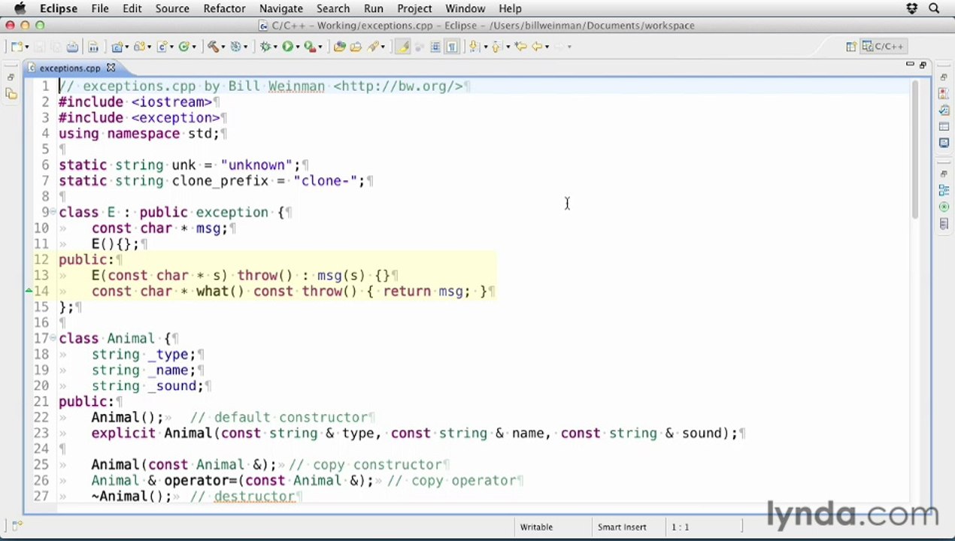
Task: Click the New C++ Class icon
Action: point(162,47)
